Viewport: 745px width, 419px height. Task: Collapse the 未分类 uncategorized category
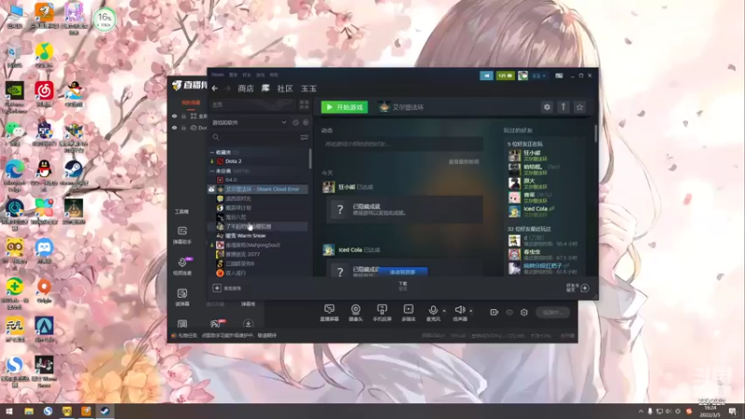[212, 170]
